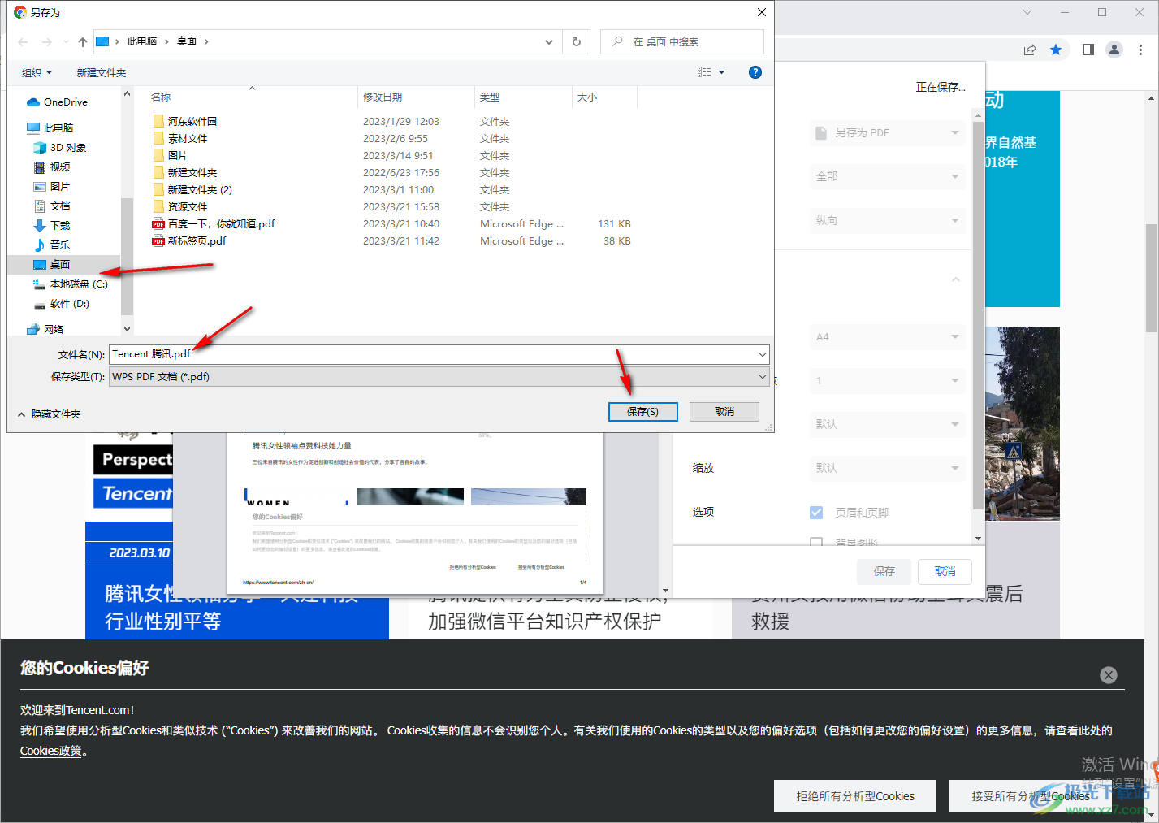
Task: Open the 全部 pages dropdown
Action: pyautogui.click(x=888, y=176)
